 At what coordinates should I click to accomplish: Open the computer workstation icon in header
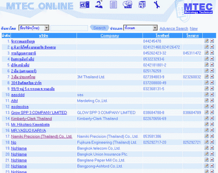84,5
